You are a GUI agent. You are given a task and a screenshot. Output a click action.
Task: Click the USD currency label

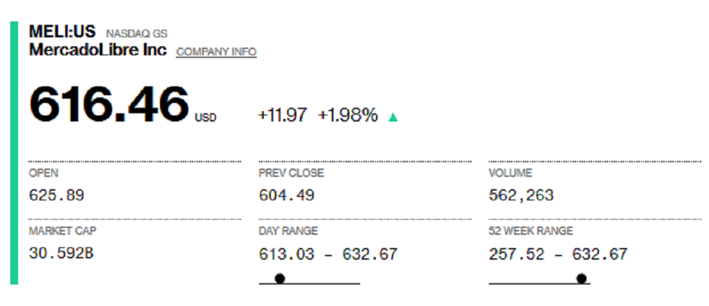(x=205, y=118)
